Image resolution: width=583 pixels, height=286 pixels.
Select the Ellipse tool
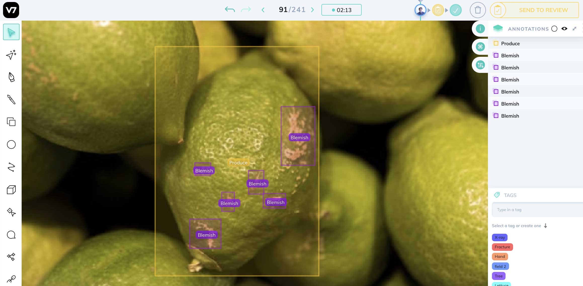pos(11,145)
